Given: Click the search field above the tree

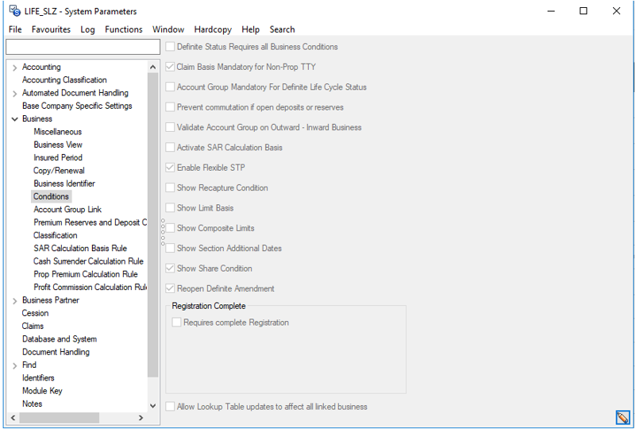Looking at the screenshot, I should [x=83, y=48].
